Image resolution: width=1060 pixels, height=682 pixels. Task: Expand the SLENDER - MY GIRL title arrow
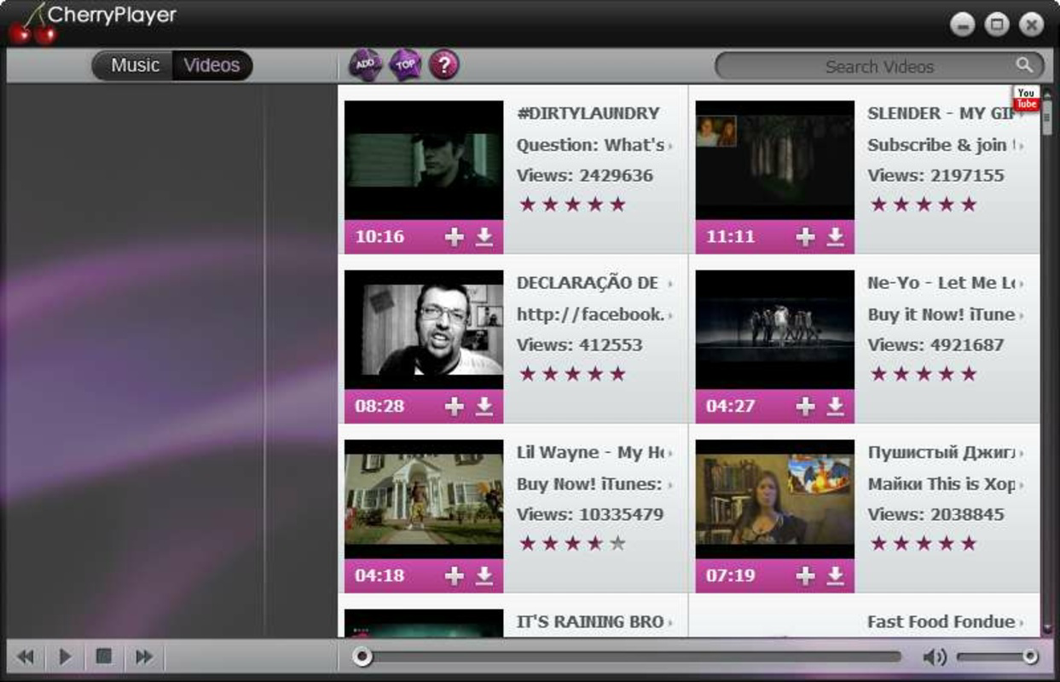1021,114
